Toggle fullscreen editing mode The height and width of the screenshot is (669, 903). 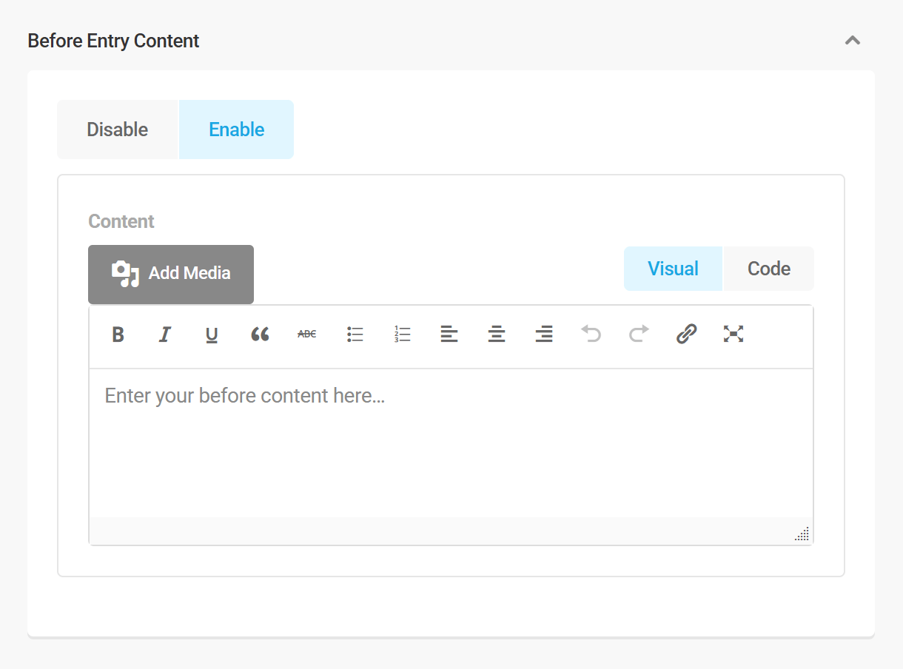pyautogui.click(x=734, y=334)
